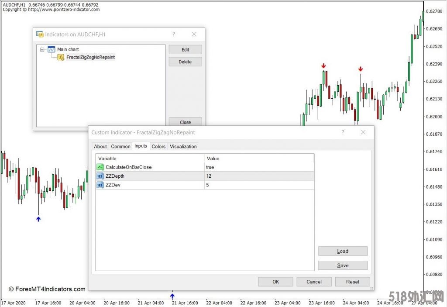Confirm indicator settings with OK
Image resolution: width=447 pixels, height=307 pixels.
(x=276, y=282)
